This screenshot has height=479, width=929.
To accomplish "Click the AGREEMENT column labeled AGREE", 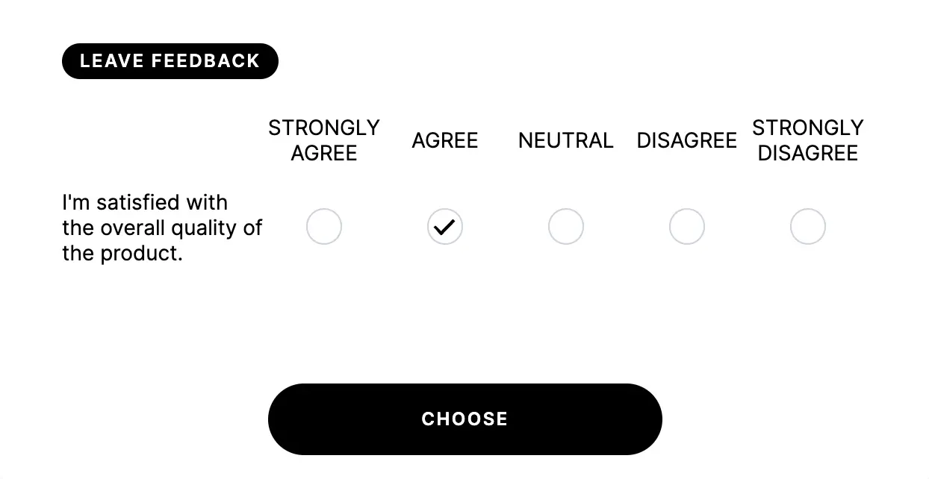I will (445, 140).
